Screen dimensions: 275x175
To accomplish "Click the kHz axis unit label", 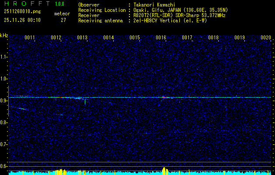I will coord(4,35).
